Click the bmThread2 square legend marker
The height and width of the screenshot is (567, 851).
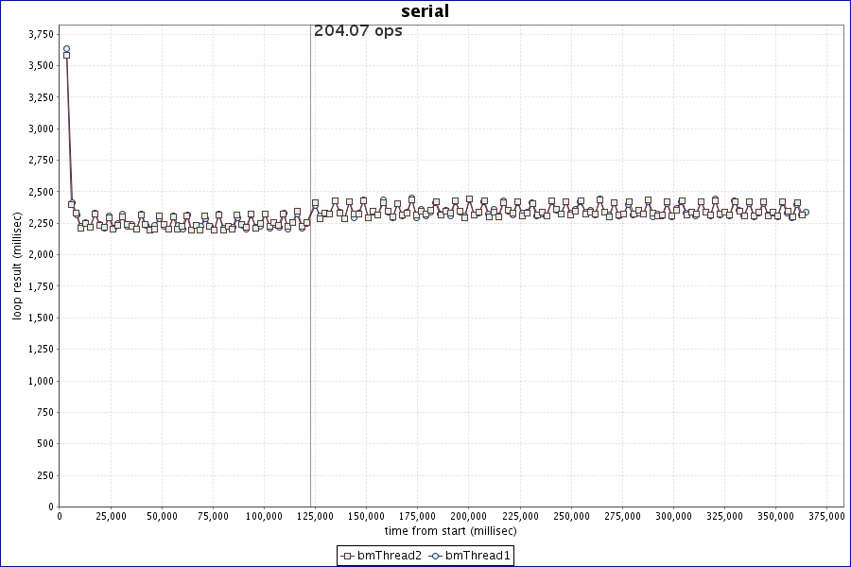pos(348,556)
